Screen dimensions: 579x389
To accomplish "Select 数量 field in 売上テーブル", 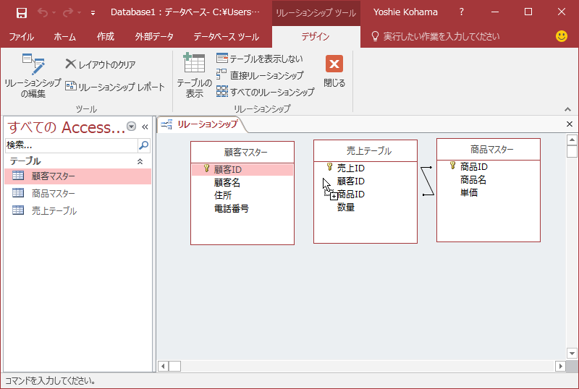I will pyautogui.click(x=346, y=207).
